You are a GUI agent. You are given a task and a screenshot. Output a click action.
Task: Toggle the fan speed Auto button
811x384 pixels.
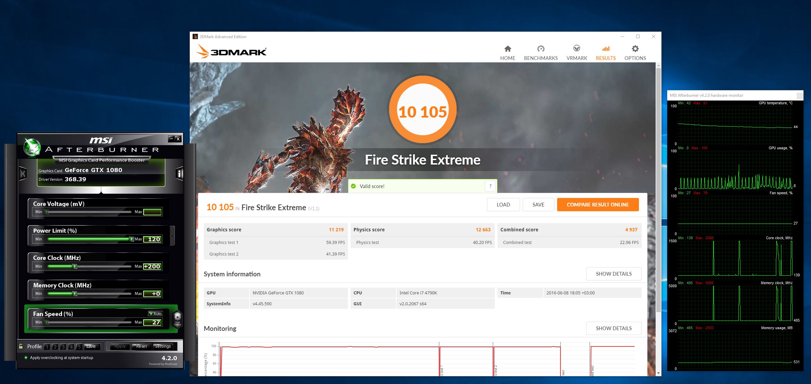click(156, 313)
